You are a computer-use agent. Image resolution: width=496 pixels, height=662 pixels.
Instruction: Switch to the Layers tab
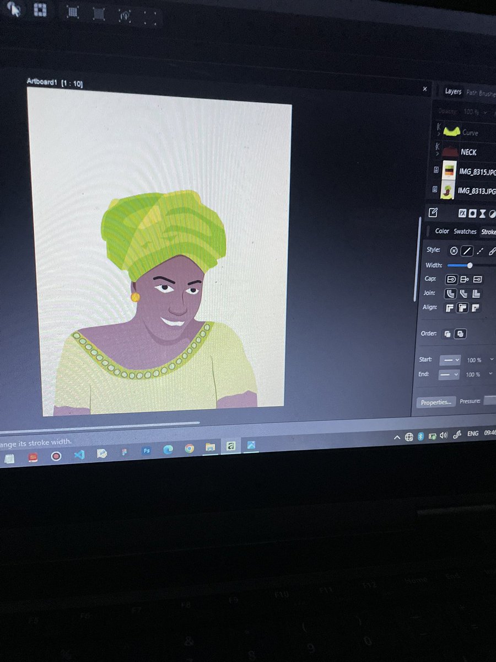pos(453,92)
